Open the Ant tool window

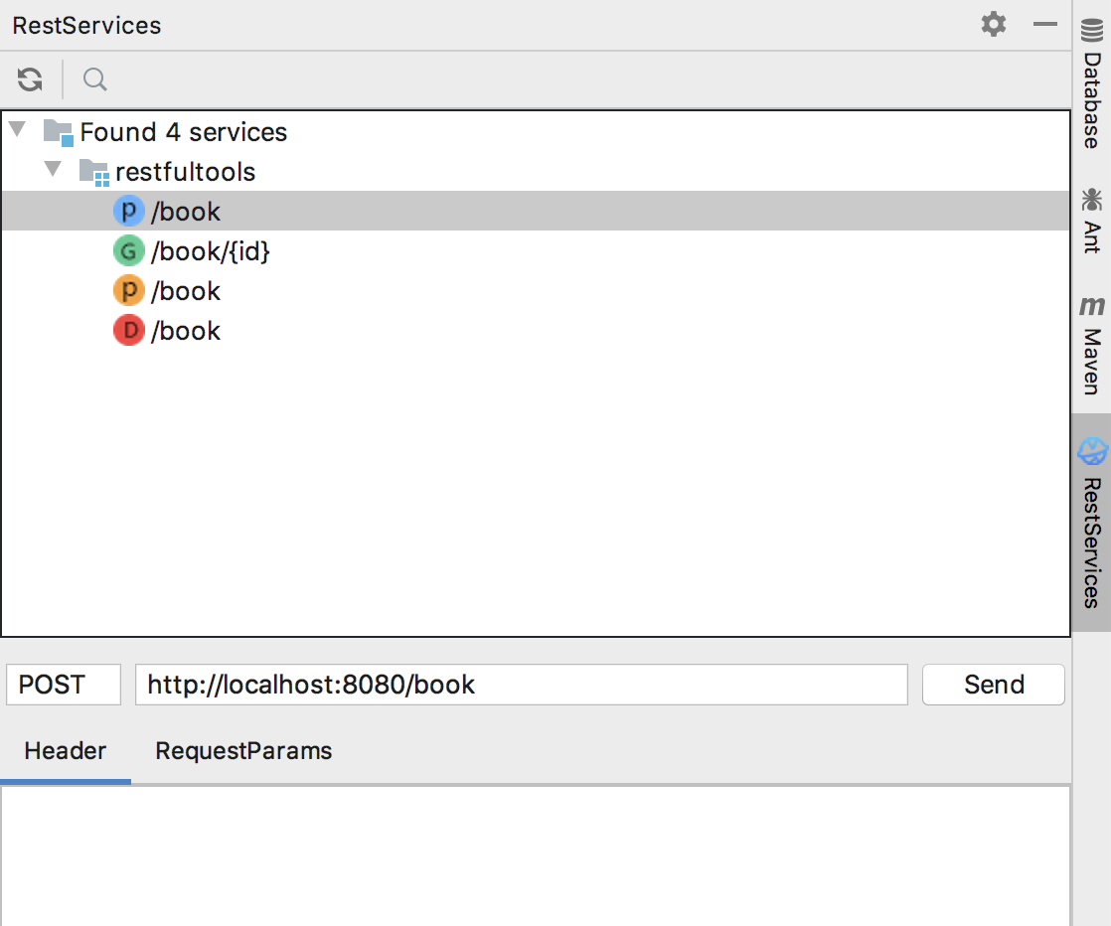point(1092,221)
